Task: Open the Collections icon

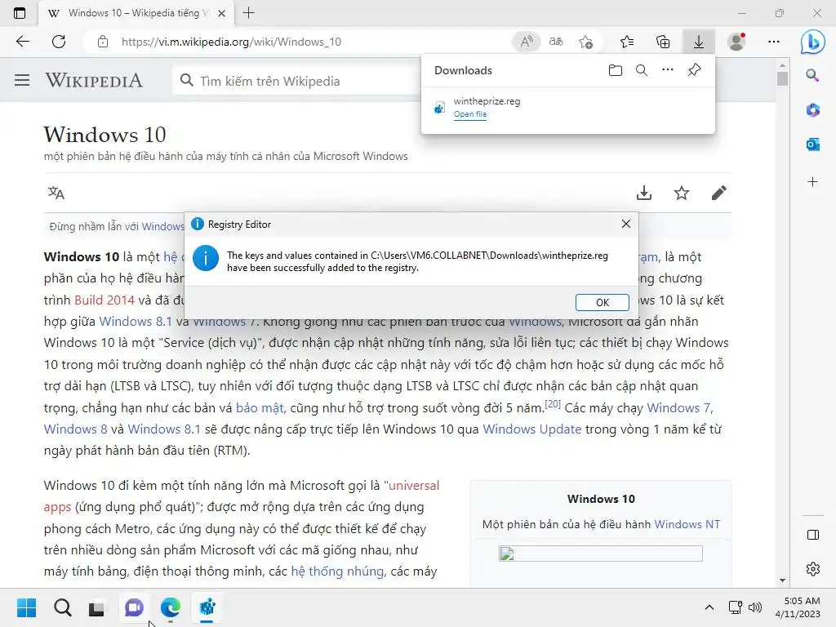Action: 663,42
